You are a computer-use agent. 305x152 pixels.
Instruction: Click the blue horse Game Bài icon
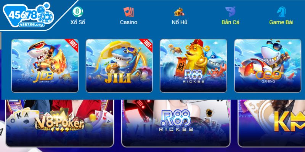(x=281, y=12)
